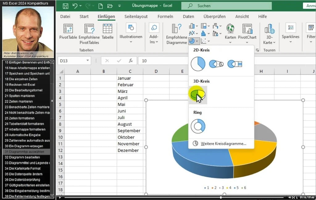Click the video progress slider handle
Screen dimensions: 316x200
(221, 197)
